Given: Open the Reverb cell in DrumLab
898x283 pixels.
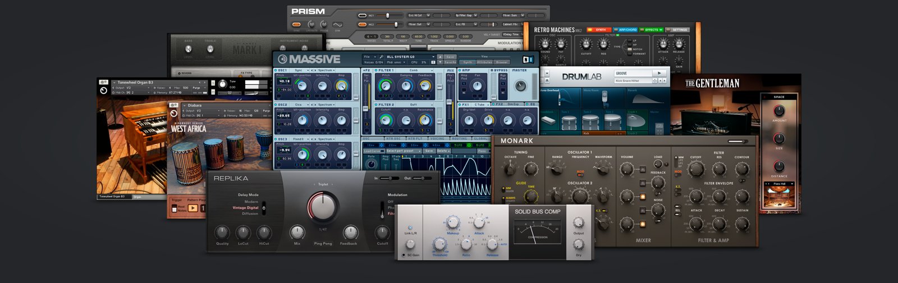Looking at the screenshot, I should (x=648, y=98).
